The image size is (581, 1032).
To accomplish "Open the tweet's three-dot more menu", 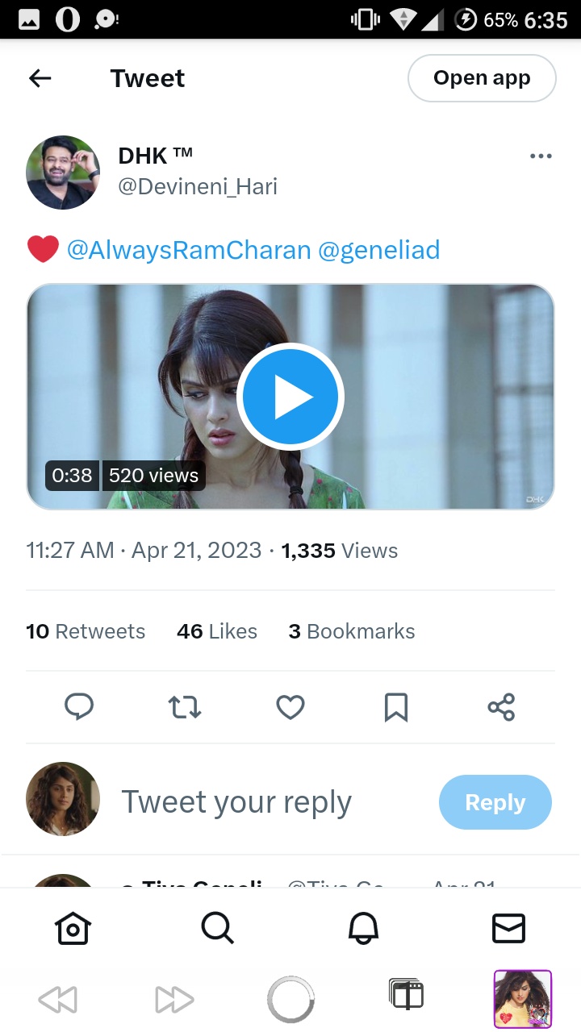I will coord(541,156).
